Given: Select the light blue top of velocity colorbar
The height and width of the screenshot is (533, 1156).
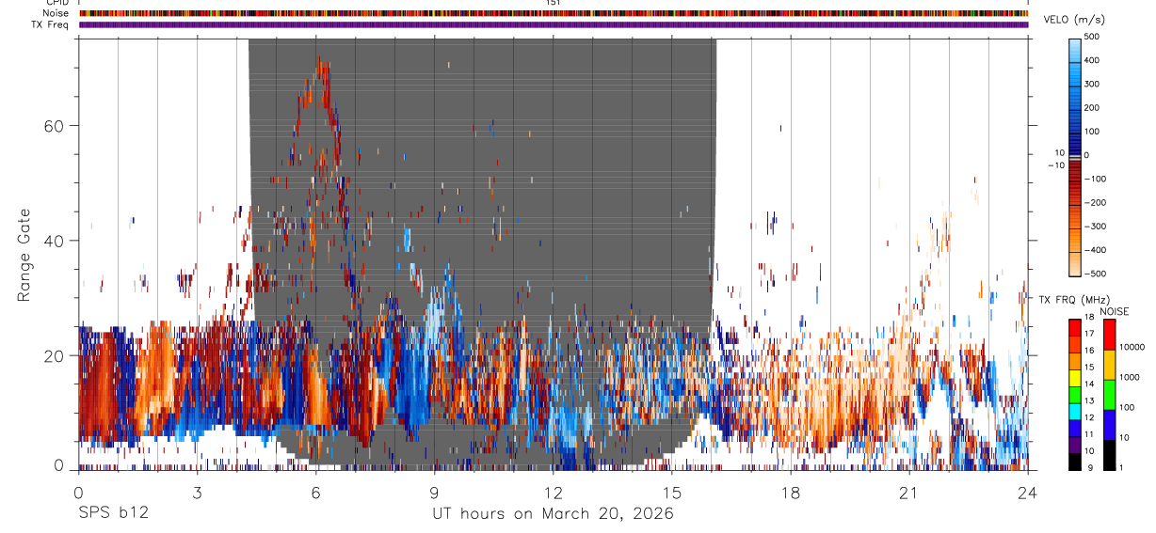Looking at the screenshot, I should (x=1075, y=49).
